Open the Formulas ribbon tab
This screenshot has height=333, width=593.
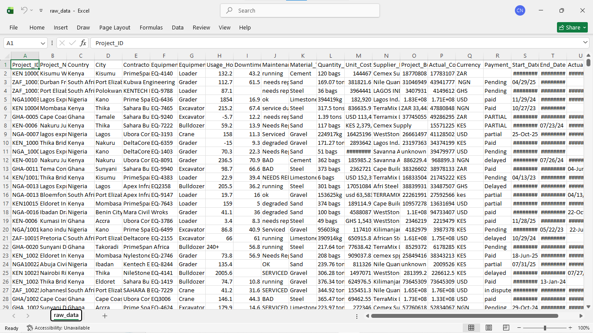151,27
